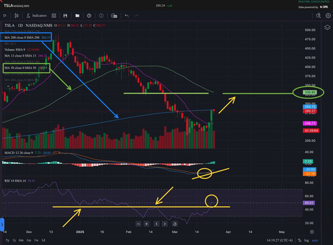Click the snapshot cloud icon in toolbar

click(x=114, y=16)
